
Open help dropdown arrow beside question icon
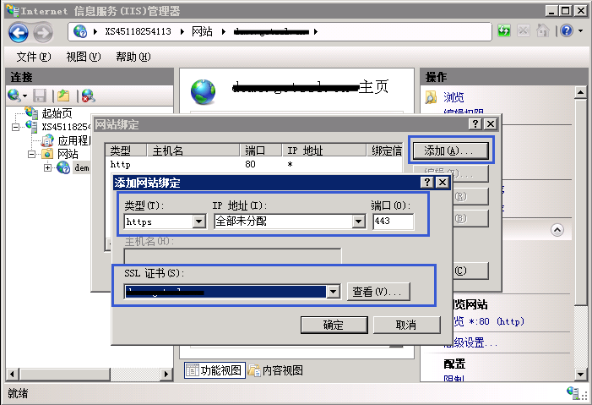[x=581, y=31]
